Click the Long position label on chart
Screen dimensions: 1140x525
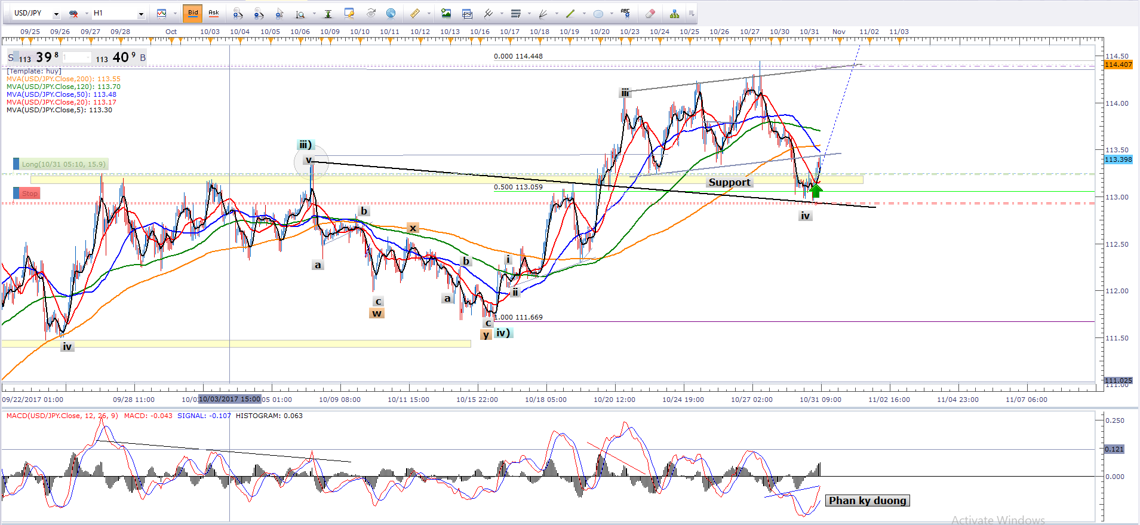[x=63, y=164]
